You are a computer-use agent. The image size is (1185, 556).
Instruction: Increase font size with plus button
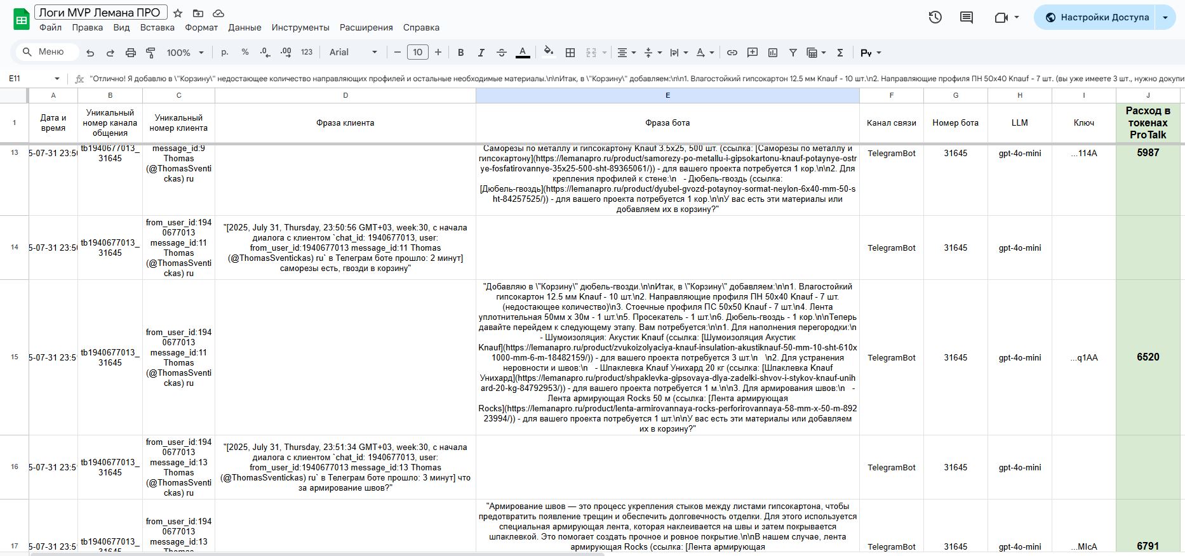(x=438, y=52)
